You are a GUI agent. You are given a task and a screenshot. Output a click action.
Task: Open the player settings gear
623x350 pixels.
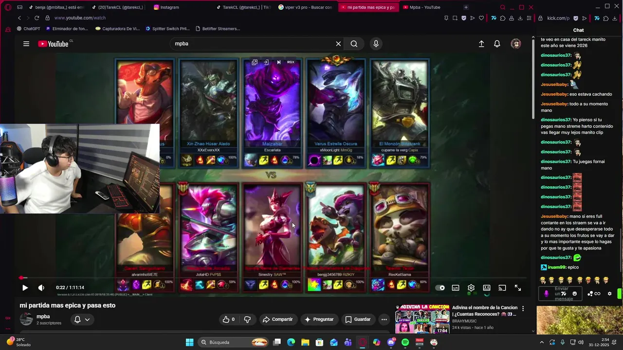pos(471,288)
